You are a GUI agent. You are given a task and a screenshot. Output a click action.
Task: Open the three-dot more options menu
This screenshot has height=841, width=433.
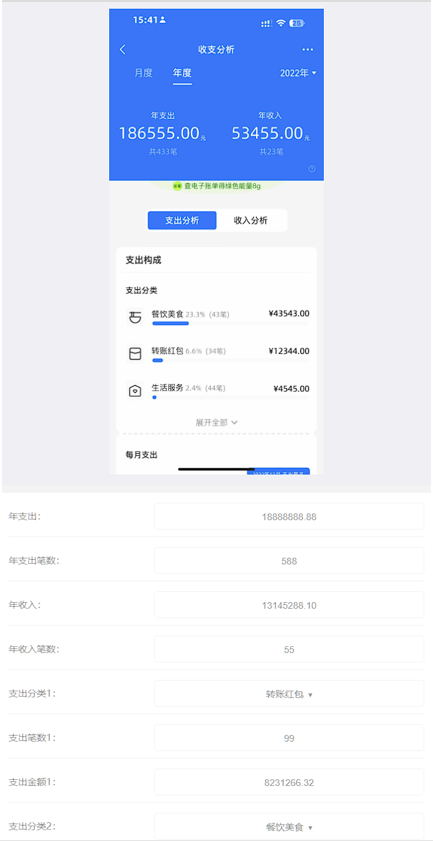coord(308,50)
